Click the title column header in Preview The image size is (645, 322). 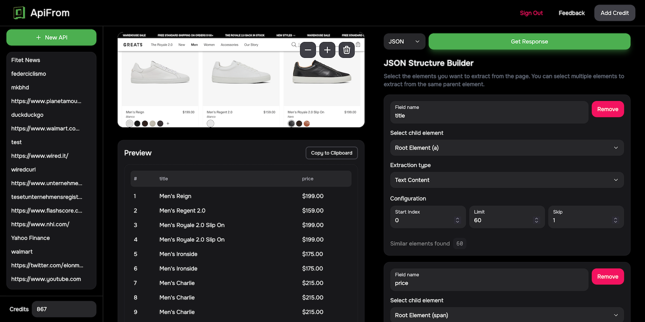point(163,179)
